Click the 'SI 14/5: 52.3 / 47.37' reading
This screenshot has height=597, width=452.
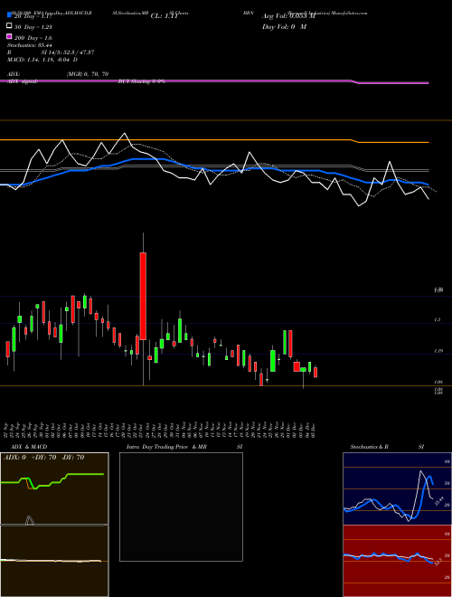(x=68, y=52)
